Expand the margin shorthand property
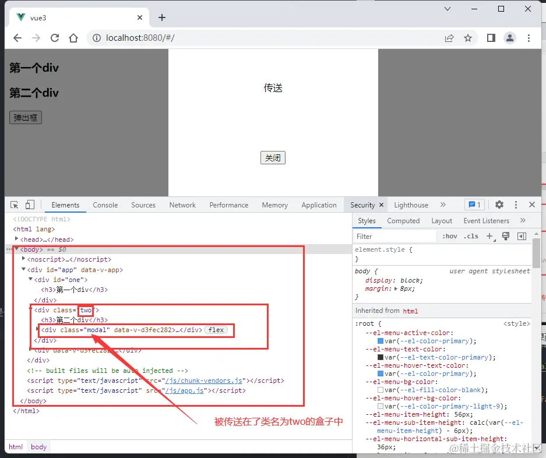 coord(396,289)
